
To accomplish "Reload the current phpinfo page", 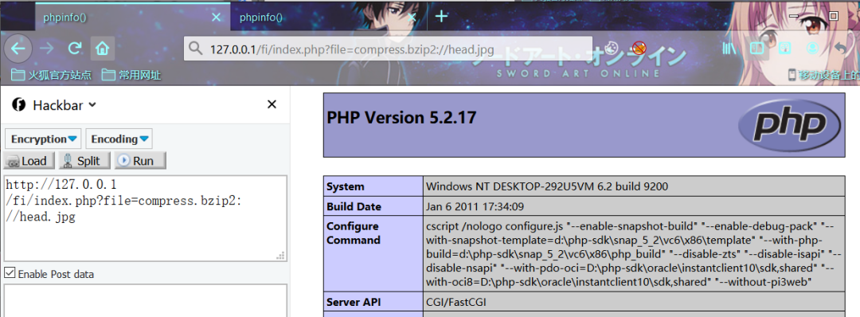I will pyautogui.click(x=75, y=49).
